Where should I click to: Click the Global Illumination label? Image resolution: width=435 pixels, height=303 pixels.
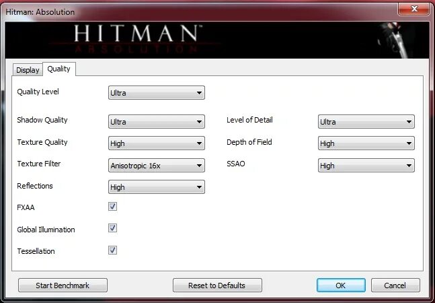[46, 230]
